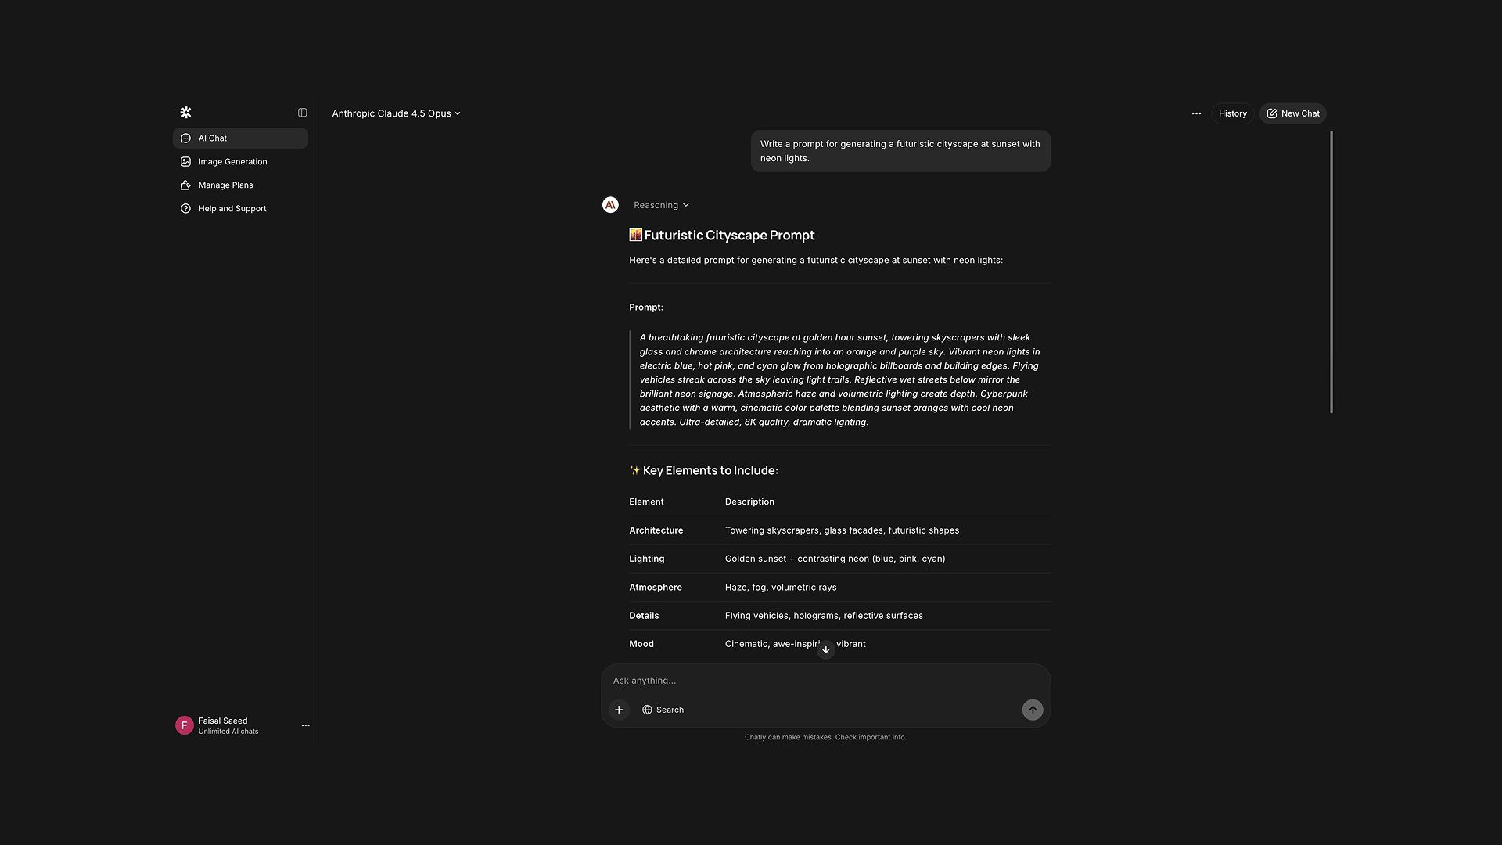Open Help and Support question mark icon

(x=185, y=208)
